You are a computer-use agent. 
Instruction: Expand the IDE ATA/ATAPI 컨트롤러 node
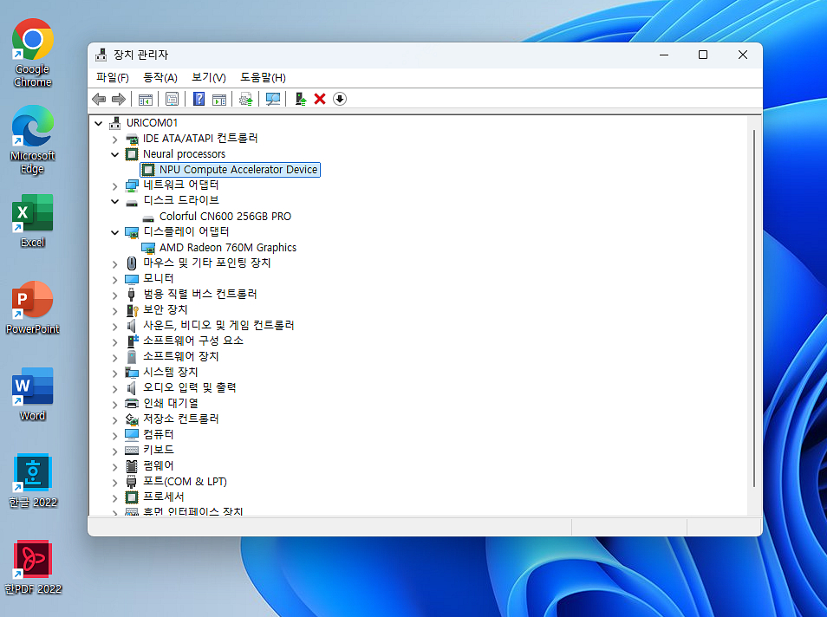[x=114, y=139]
